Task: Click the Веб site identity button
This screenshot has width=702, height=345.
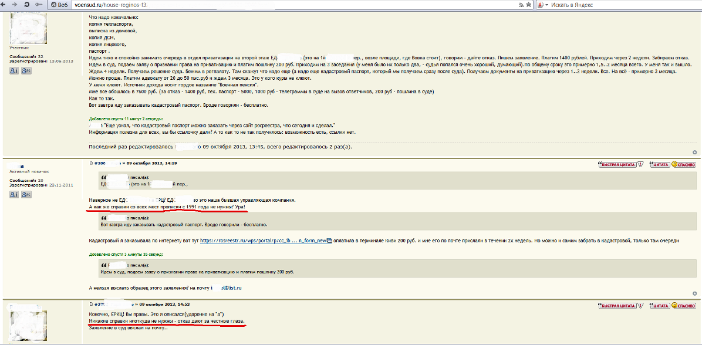Action: pos(59,5)
